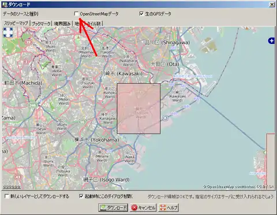Click the route 19 badge near the top left of the map
This screenshot has height=215, width=277.
coord(29,42)
